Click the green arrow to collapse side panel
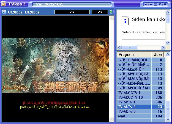172x124 pixels. 111,12
